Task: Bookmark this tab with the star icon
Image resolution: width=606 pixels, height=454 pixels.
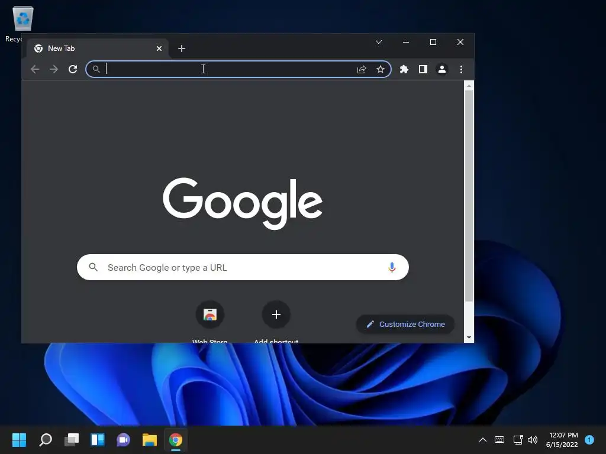Action: point(381,69)
